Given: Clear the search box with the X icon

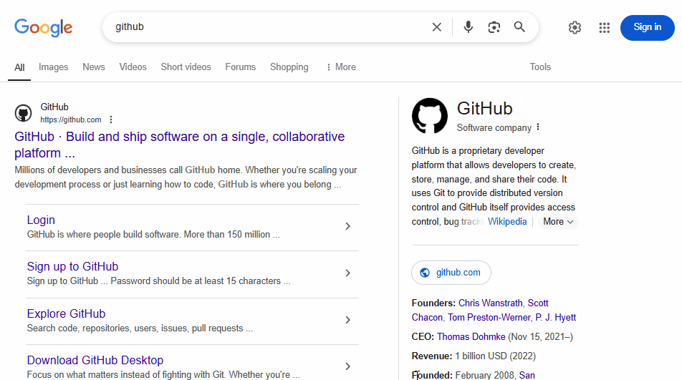Looking at the screenshot, I should click(x=436, y=27).
